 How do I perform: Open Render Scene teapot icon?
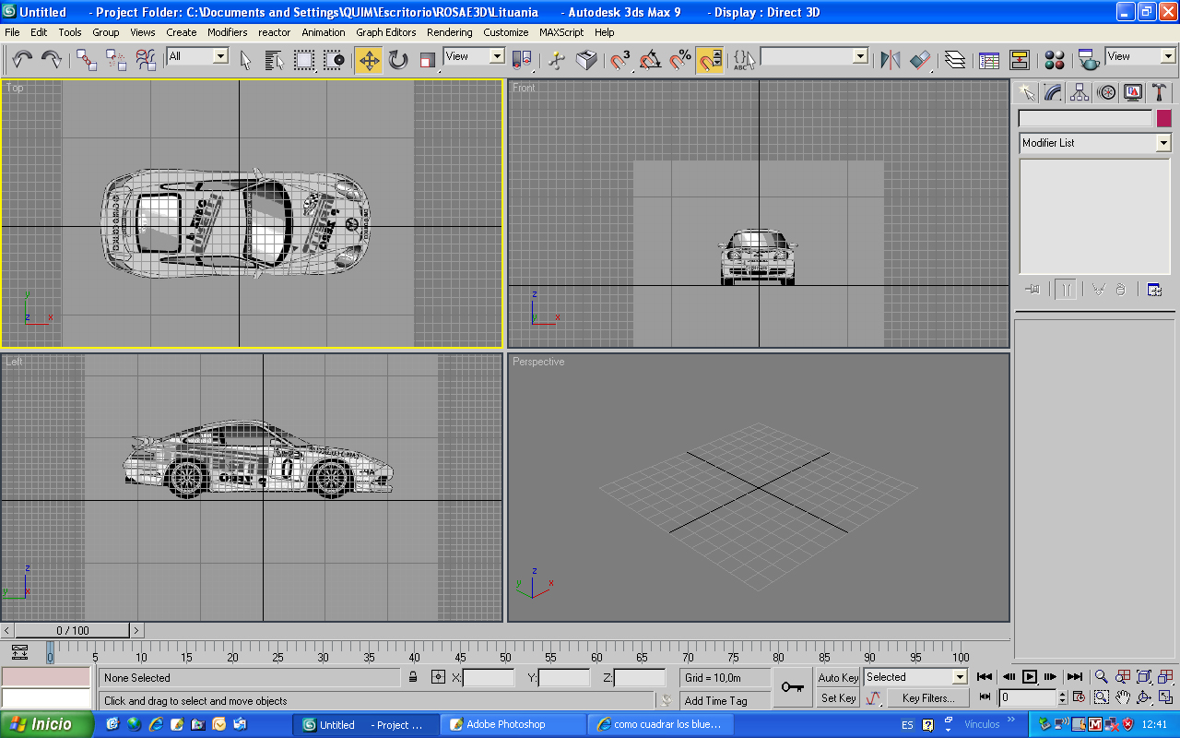click(1089, 60)
